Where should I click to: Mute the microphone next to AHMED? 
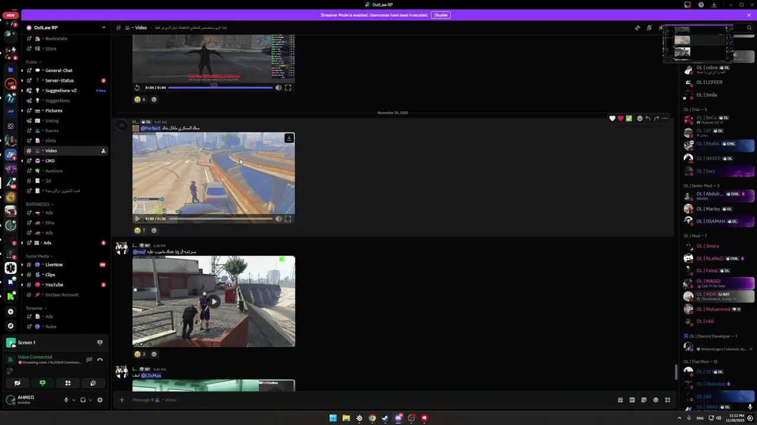click(x=66, y=400)
